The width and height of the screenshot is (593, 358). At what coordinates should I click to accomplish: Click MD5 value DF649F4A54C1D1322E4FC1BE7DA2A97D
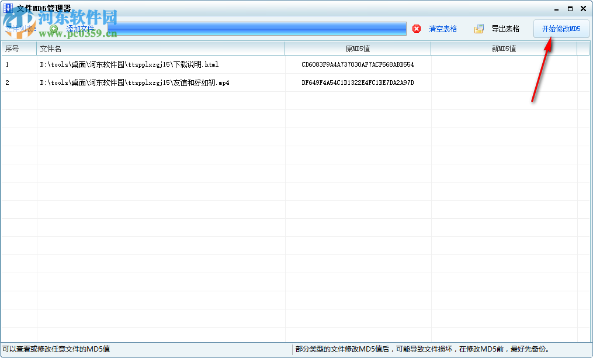coord(358,82)
